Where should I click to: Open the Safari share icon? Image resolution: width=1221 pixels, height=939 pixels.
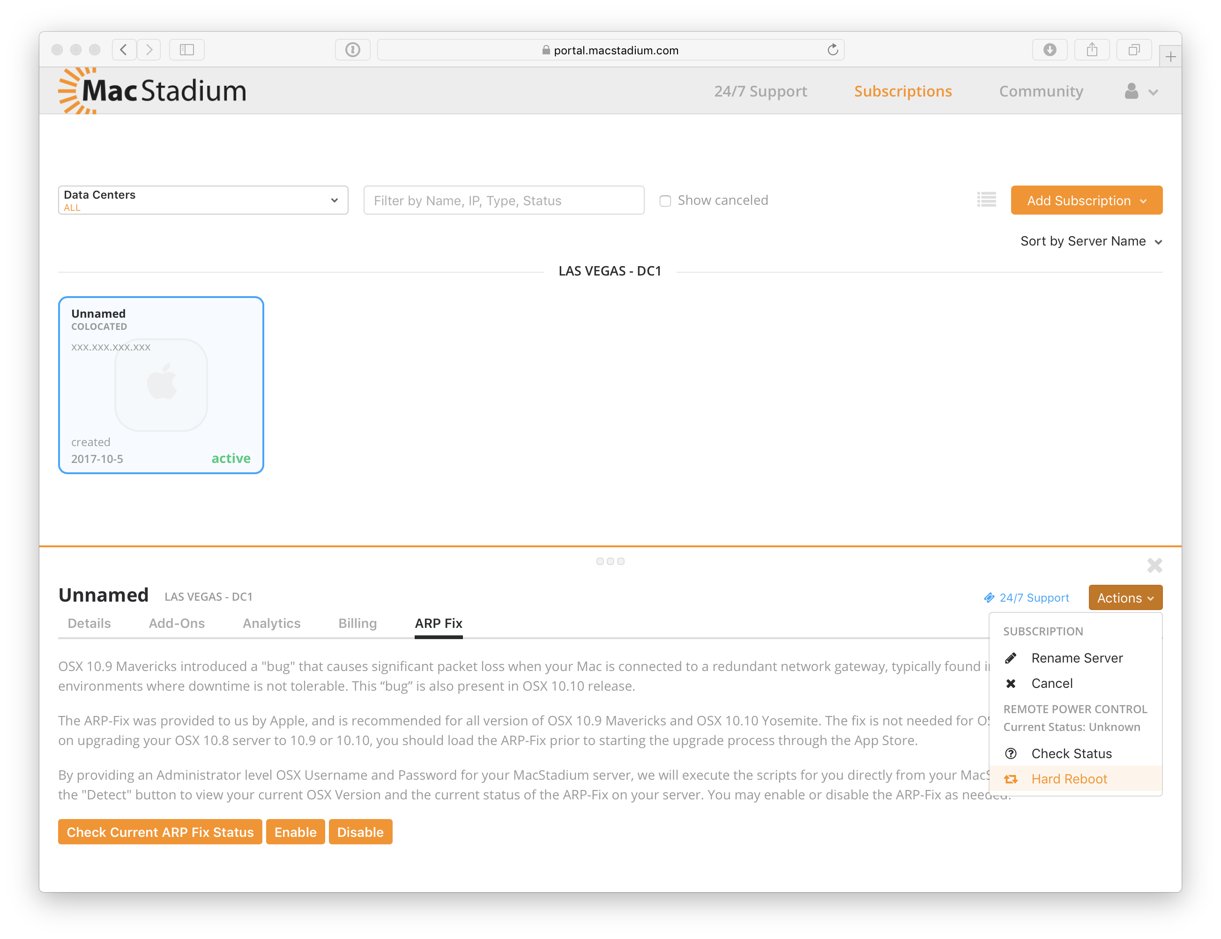(1091, 50)
